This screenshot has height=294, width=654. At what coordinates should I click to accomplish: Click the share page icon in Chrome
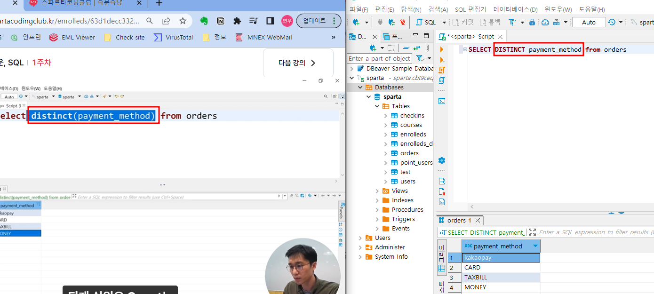point(166,21)
